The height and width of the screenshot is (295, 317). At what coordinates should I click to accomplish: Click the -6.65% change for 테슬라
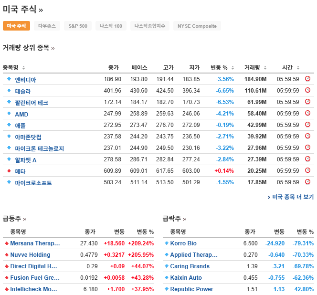click(x=225, y=91)
